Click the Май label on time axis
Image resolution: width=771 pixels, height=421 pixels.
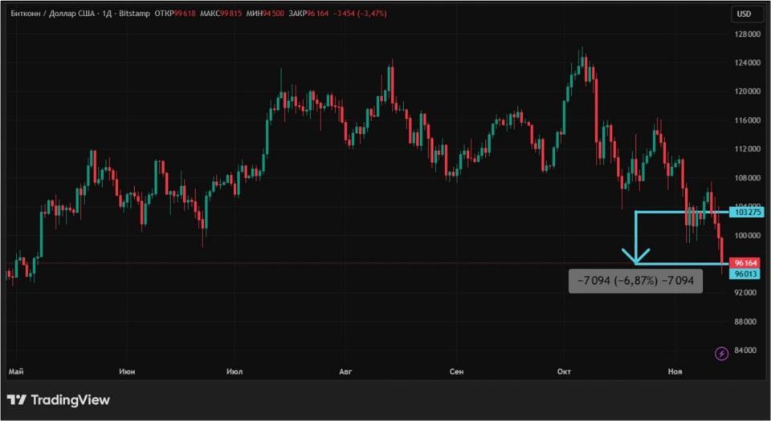click(14, 371)
